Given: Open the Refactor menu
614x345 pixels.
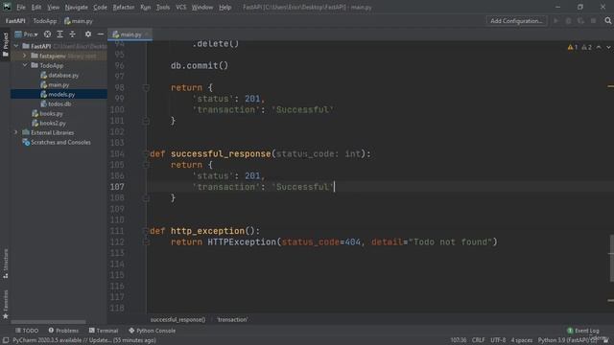Looking at the screenshot, I should [x=124, y=7].
